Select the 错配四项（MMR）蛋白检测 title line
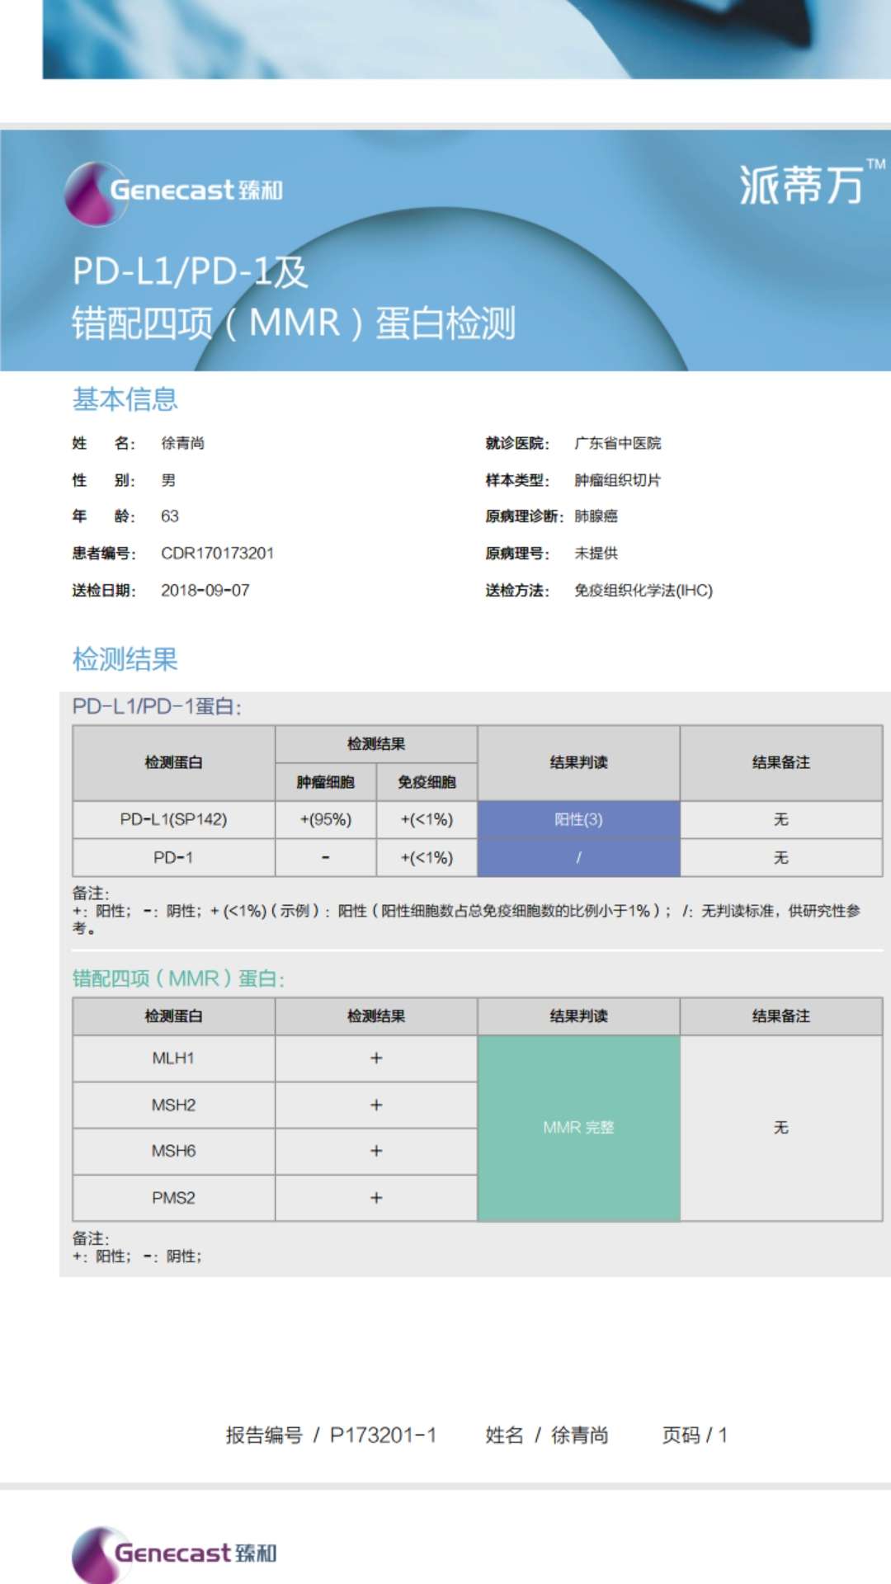This screenshot has width=891, height=1584. click(x=294, y=323)
